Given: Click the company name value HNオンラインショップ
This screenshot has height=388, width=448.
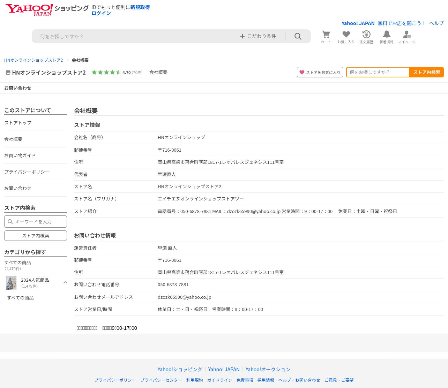Looking at the screenshot, I should (x=181, y=137).
